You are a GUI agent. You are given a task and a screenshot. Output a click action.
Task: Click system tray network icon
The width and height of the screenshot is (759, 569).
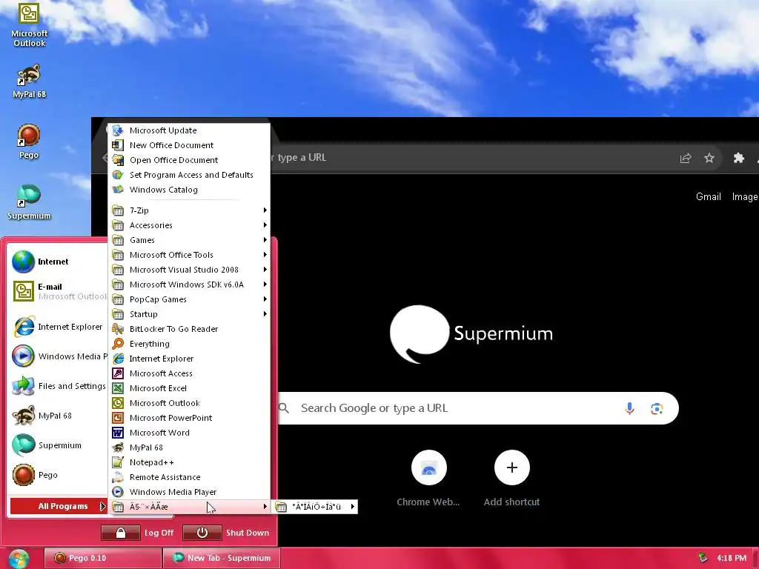coord(703,558)
